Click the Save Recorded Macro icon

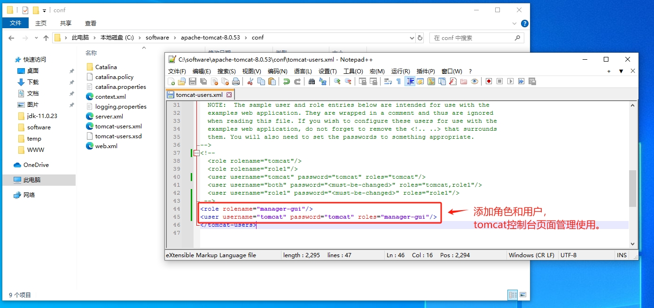532,81
